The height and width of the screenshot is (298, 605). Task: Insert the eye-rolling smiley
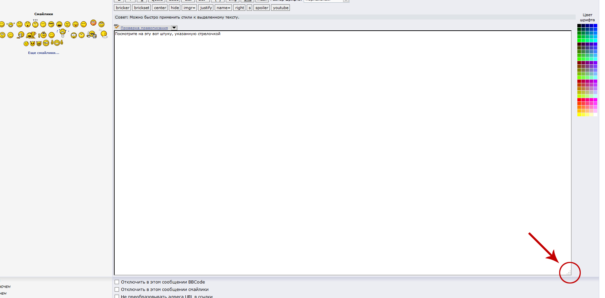101,24
